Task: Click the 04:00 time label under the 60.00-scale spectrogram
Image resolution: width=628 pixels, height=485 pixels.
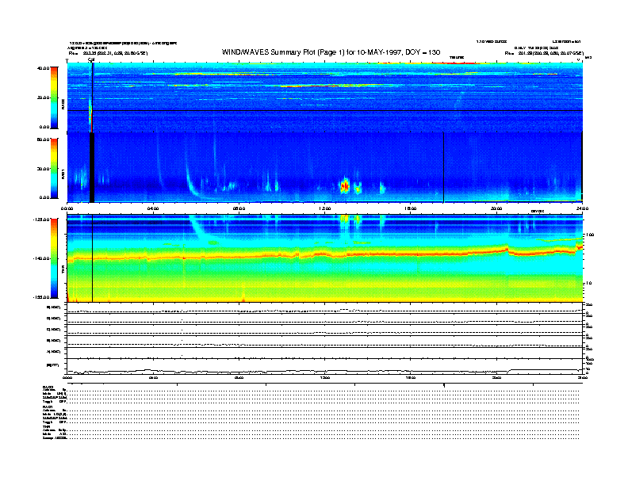Action: pyautogui.click(x=153, y=208)
